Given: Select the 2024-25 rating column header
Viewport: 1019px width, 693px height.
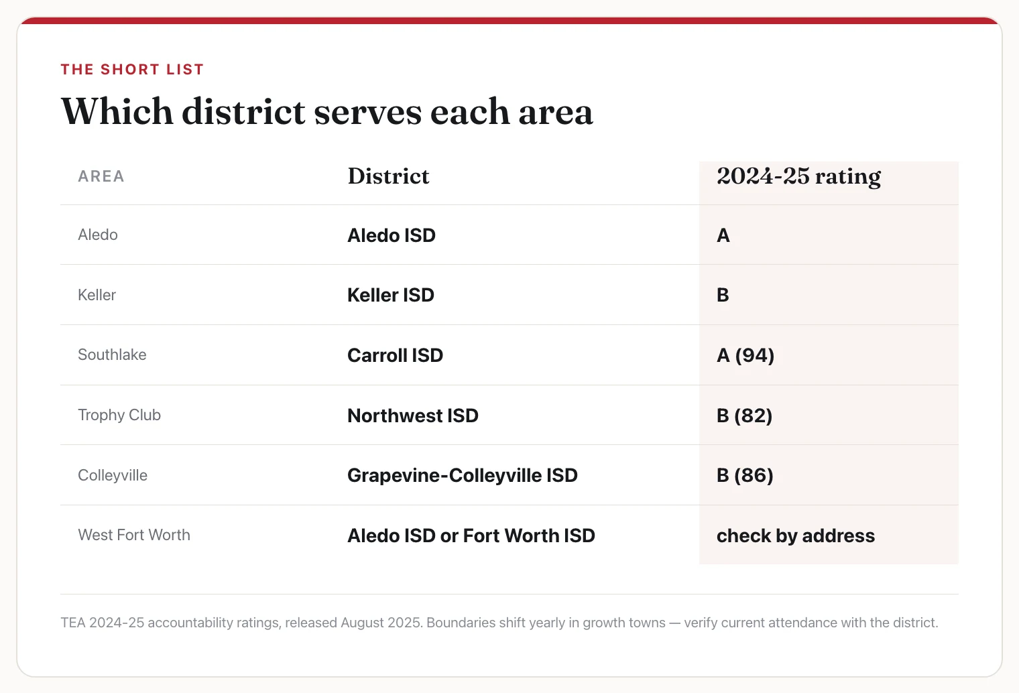Looking at the screenshot, I should click(798, 176).
